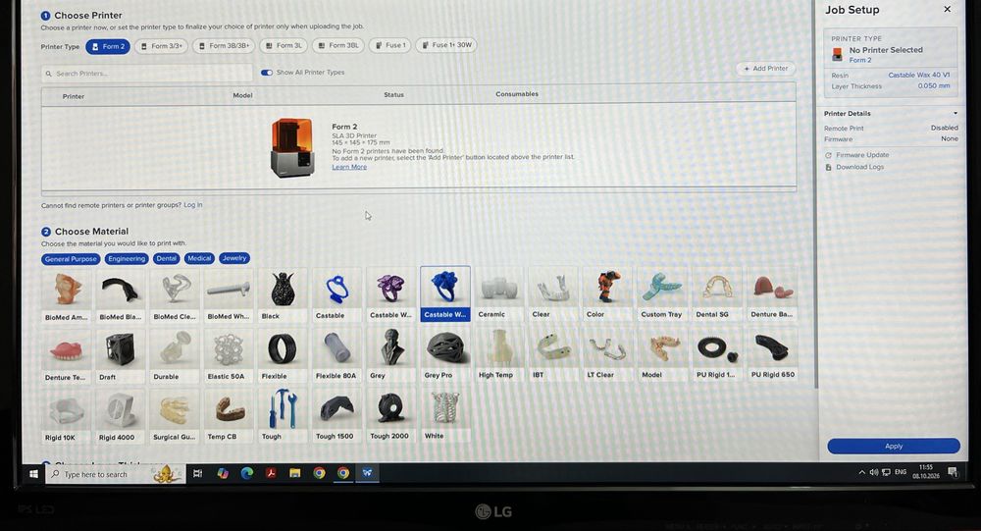981x531 pixels.
Task: Open the Windows Start menu
Action: point(33,474)
